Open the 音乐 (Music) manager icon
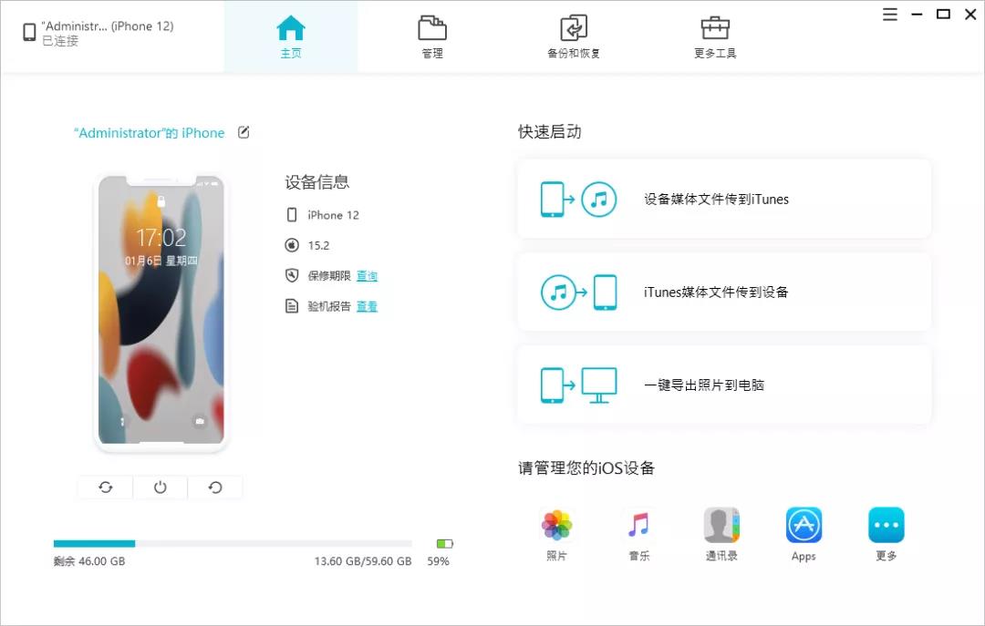Viewport: 985px width, 626px height. [x=638, y=524]
